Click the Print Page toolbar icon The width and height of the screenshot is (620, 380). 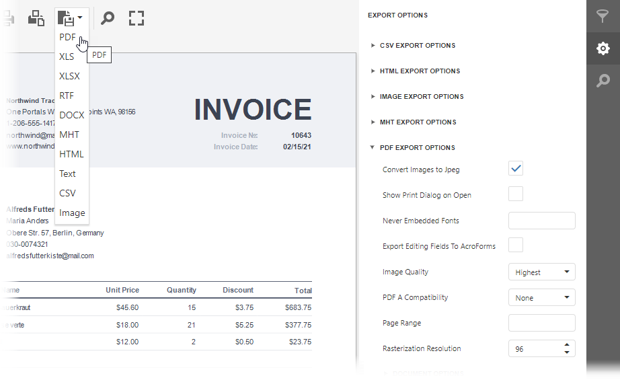tap(36, 18)
